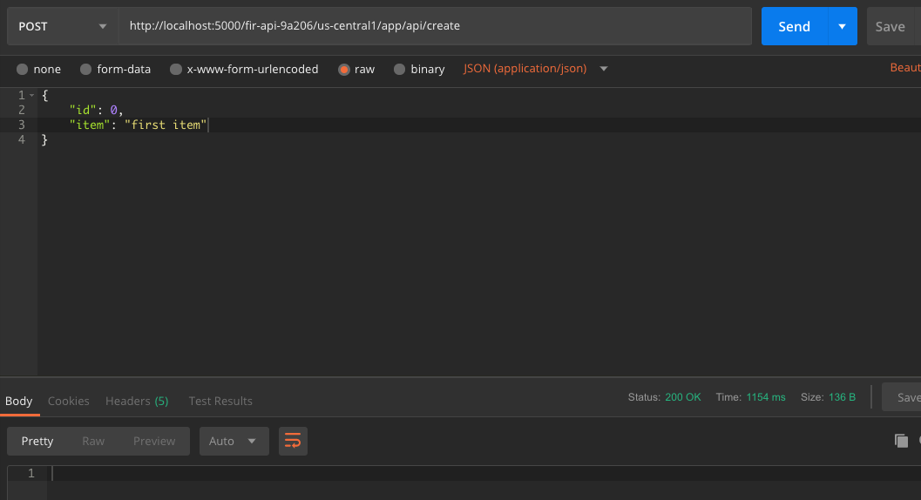Open the POST method dropdown

63,26
